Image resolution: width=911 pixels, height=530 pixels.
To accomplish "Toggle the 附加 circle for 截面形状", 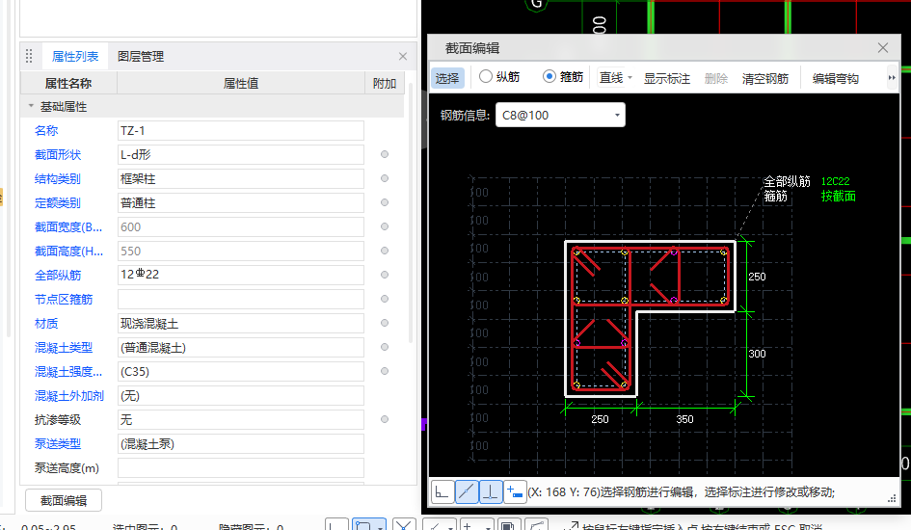I will 385,154.
